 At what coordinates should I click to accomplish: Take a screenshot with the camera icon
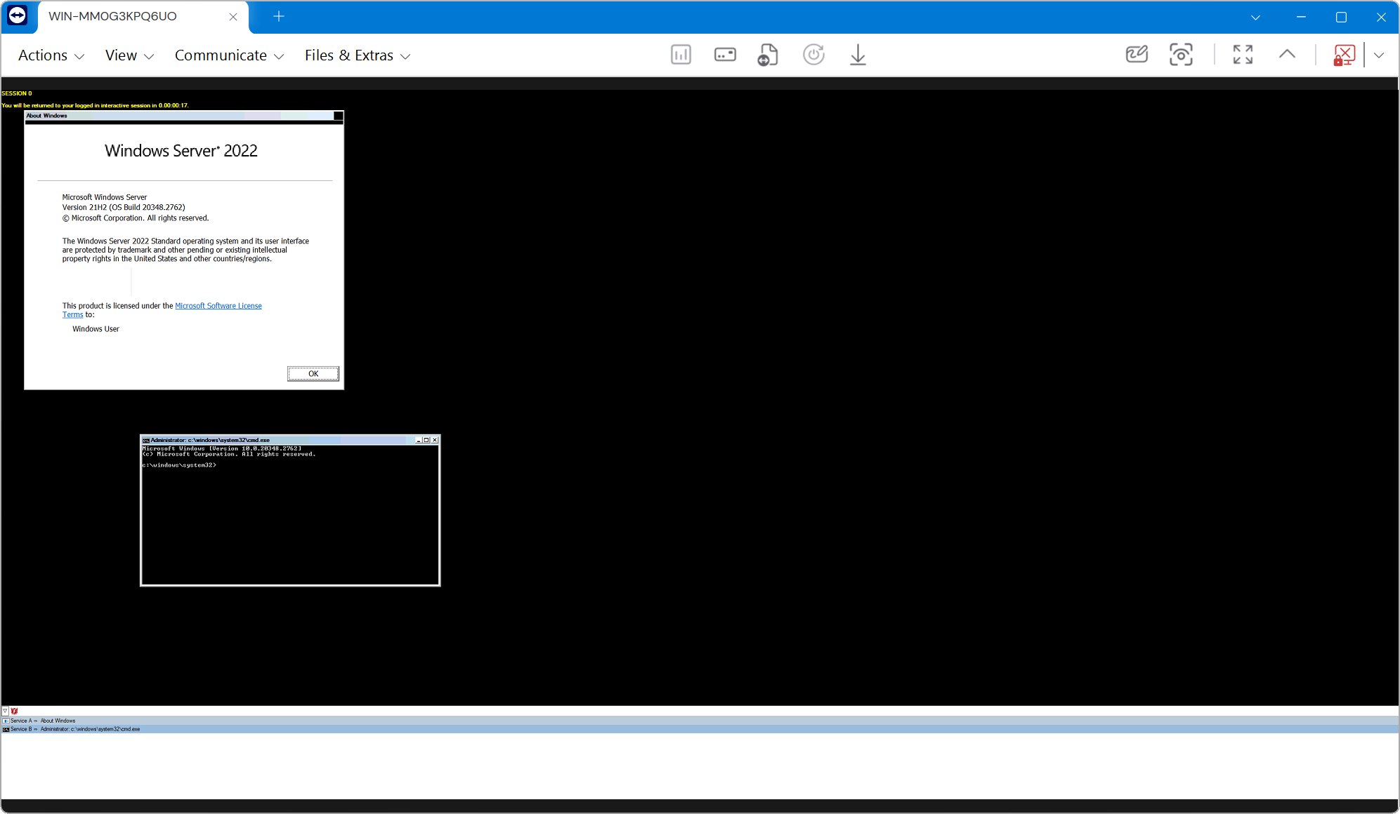pyautogui.click(x=1181, y=55)
